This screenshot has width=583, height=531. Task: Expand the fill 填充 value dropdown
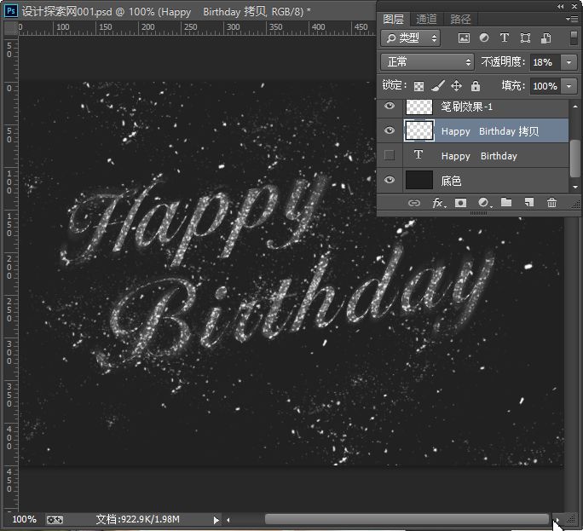[x=569, y=86]
